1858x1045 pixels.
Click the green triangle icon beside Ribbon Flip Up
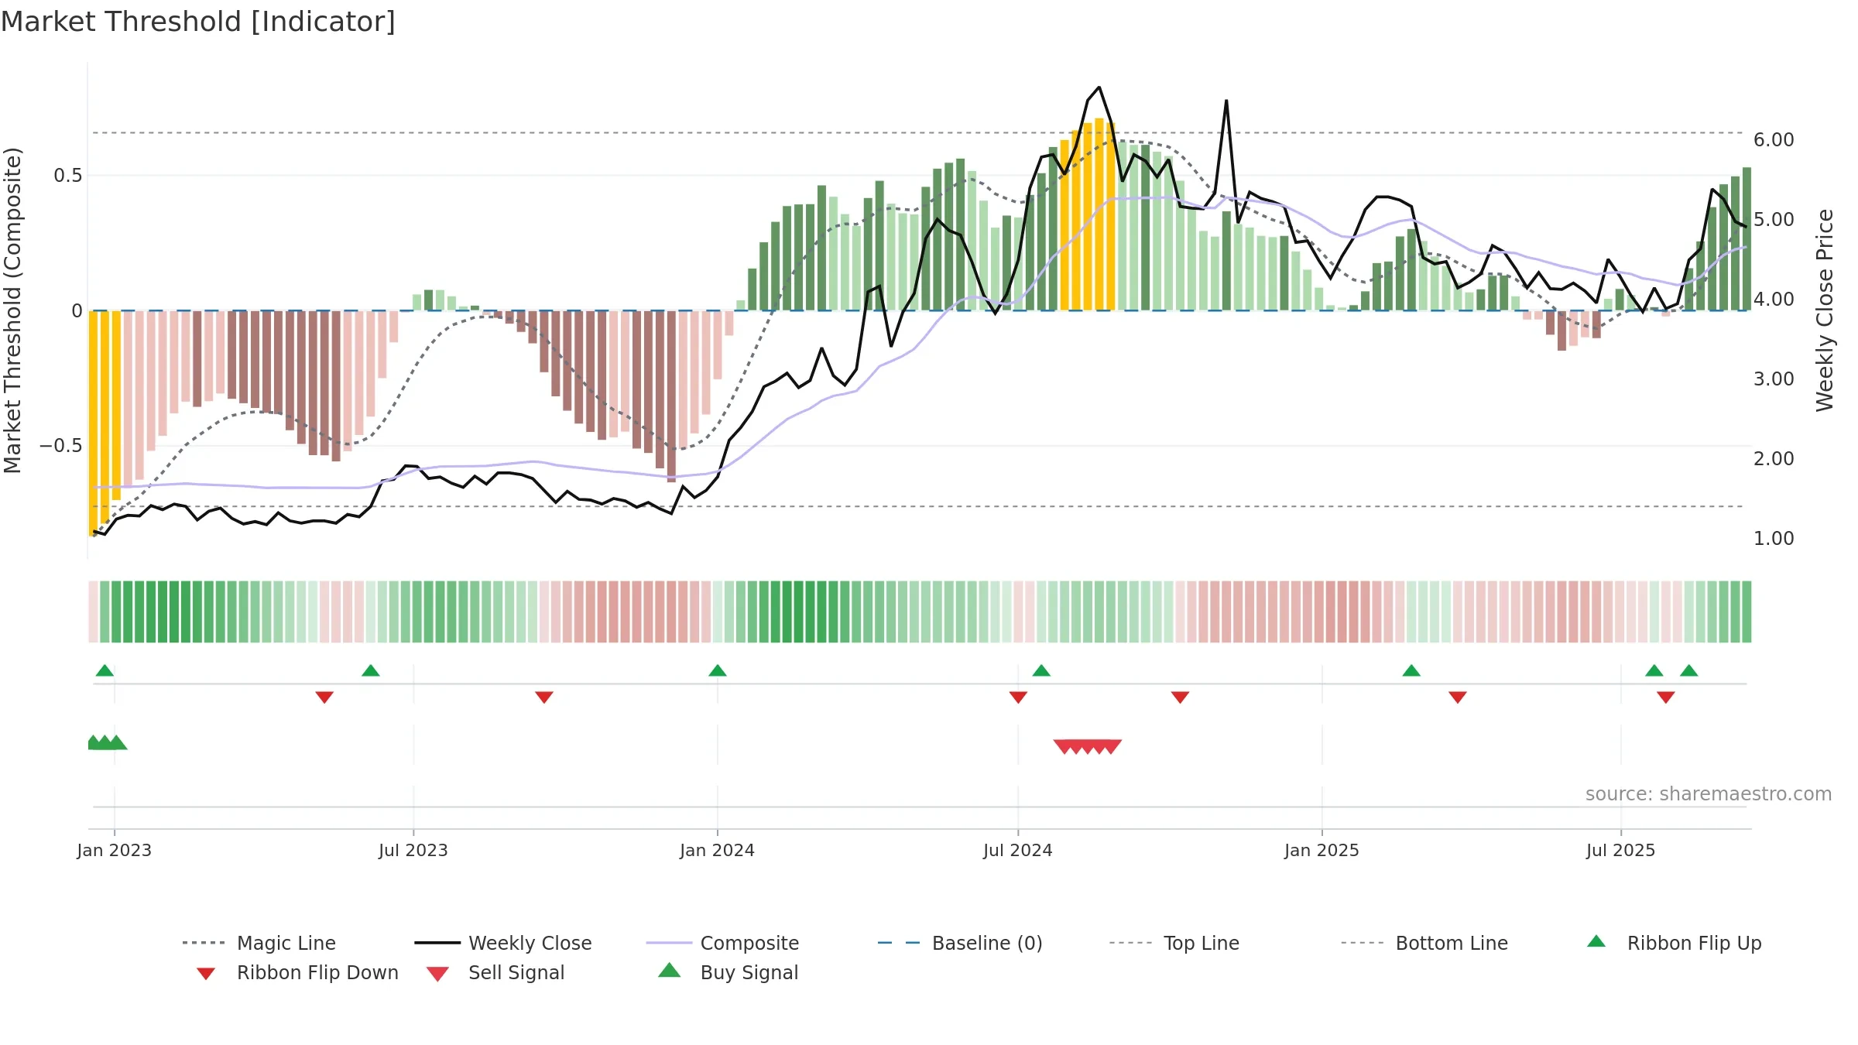[1596, 941]
